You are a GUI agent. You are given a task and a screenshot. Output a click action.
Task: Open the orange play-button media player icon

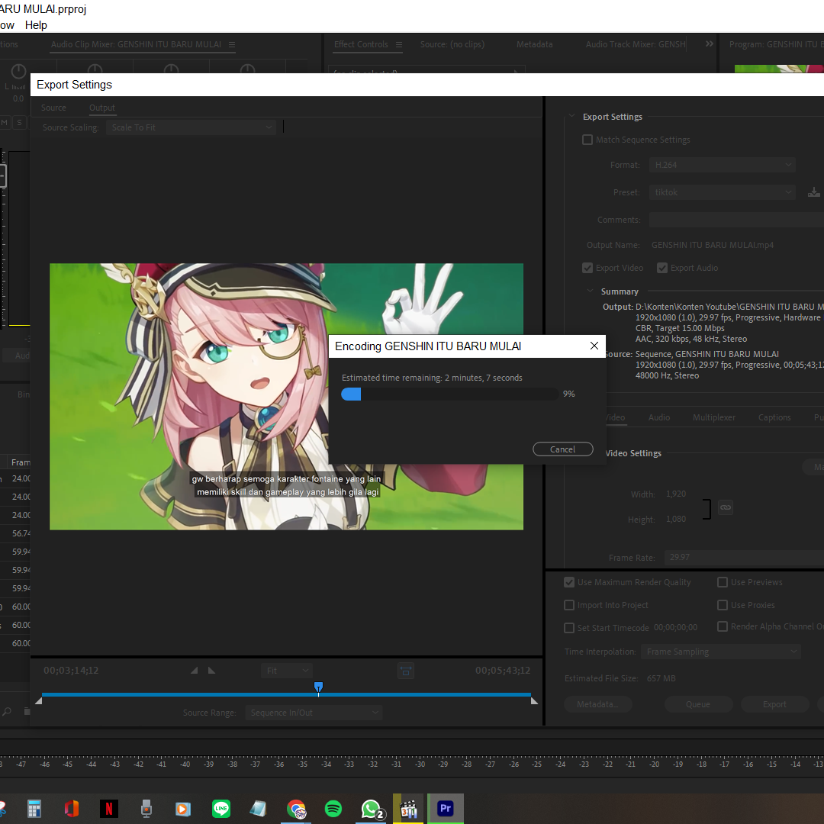click(x=183, y=808)
